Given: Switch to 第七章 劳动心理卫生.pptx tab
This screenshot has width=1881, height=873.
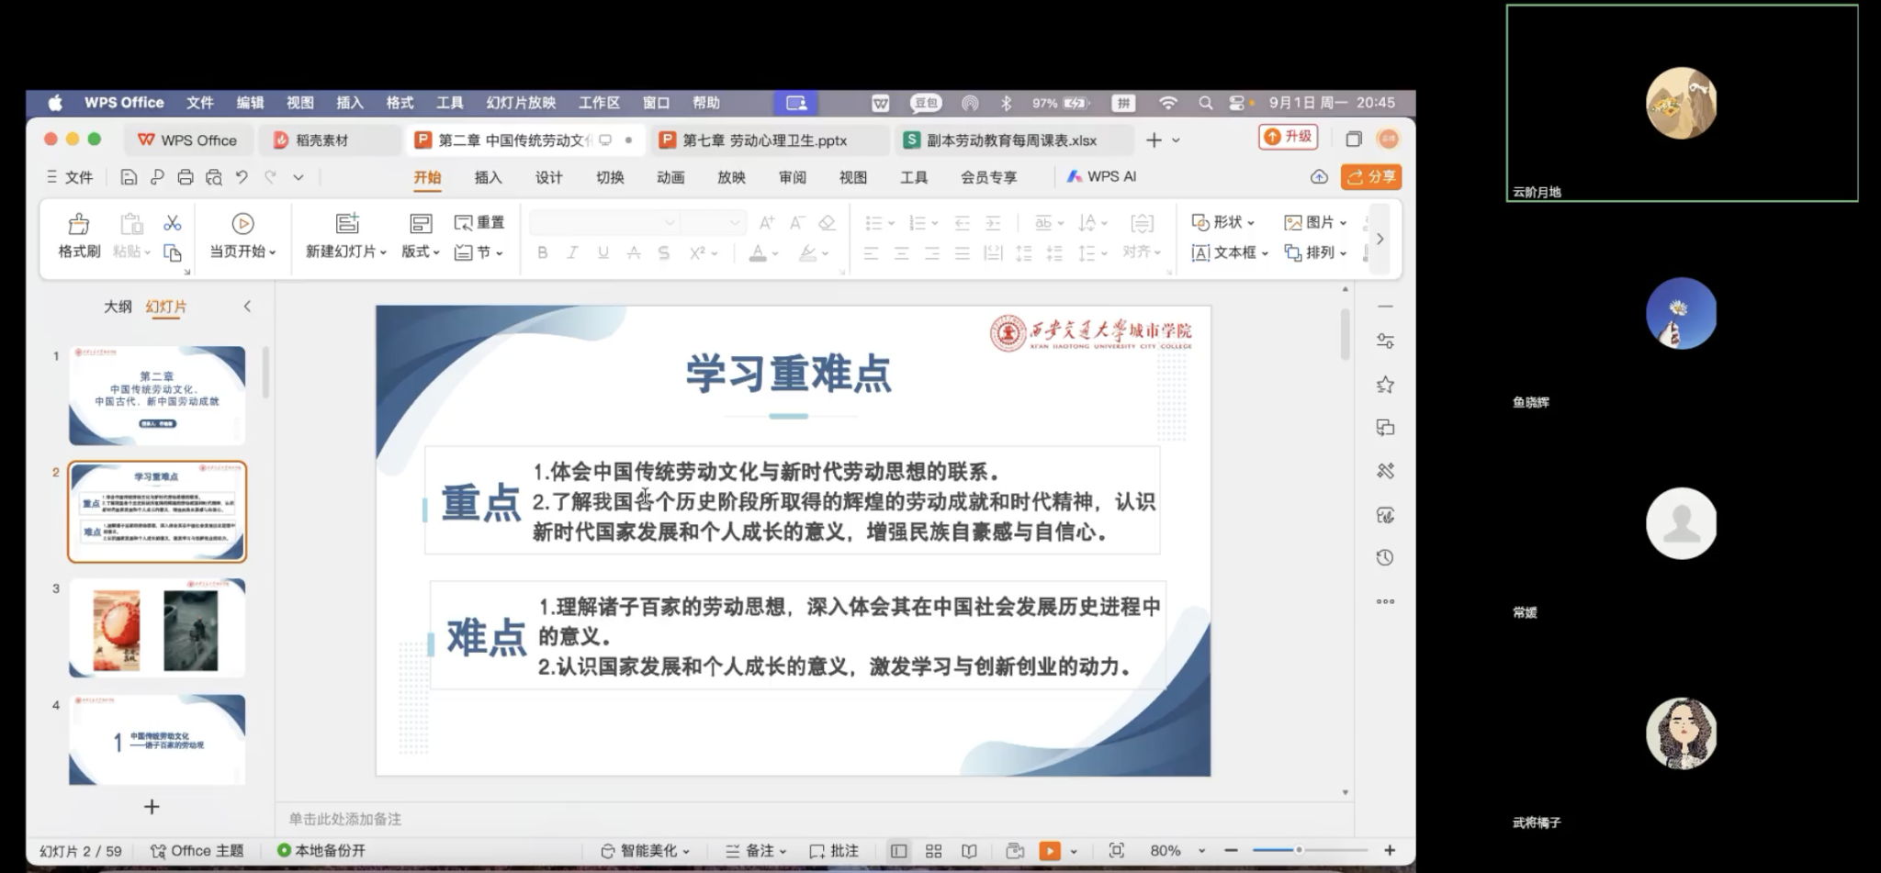Looking at the screenshot, I should click(x=764, y=140).
